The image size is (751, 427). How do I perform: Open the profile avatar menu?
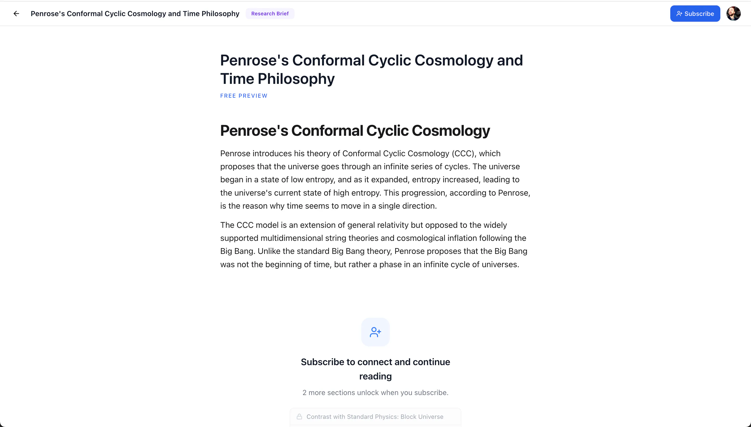coord(733,14)
